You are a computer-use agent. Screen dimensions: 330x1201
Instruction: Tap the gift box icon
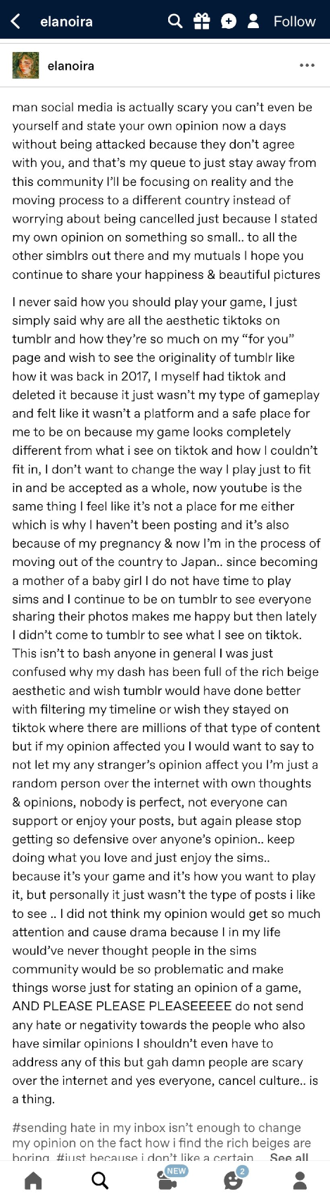202,21
